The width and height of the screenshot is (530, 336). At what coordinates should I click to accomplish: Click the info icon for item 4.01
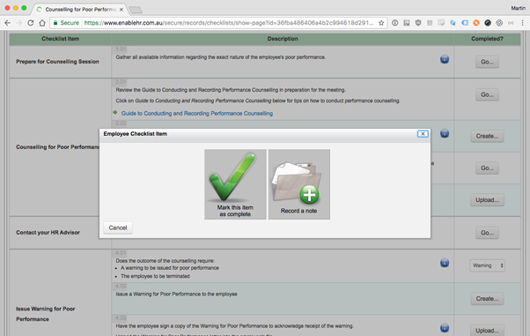pyautogui.click(x=445, y=263)
